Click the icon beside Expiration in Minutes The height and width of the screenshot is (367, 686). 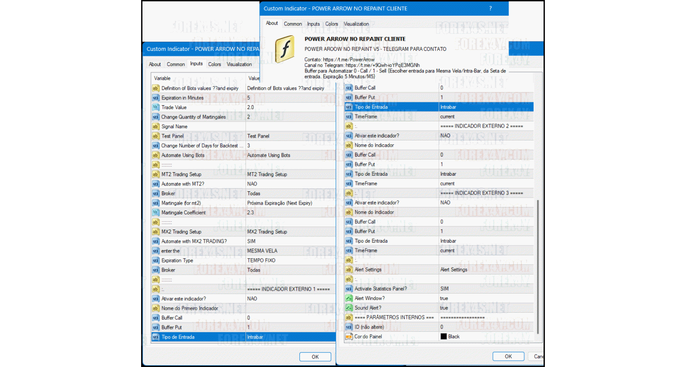tap(156, 98)
